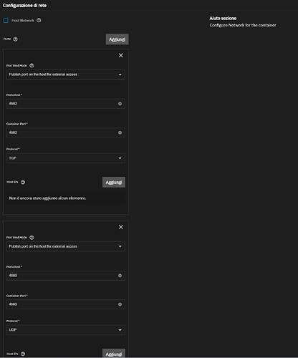Open help for first Port Bind Mode
The image size is (298, 358).
pyautogui.click(x=32, y=66)
